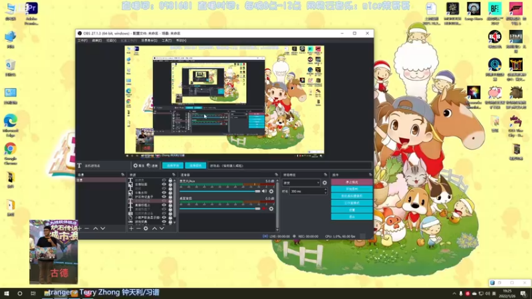Click 启动虚拟摄像机 button in Controls
Screen dimensions: 532x299
click(352, 196)
